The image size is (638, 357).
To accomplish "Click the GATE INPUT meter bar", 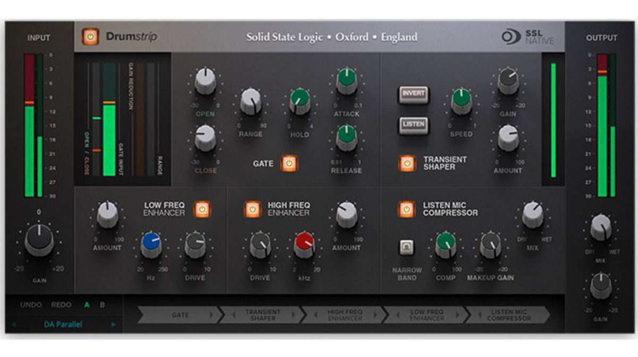I will (x=109, y=119).
